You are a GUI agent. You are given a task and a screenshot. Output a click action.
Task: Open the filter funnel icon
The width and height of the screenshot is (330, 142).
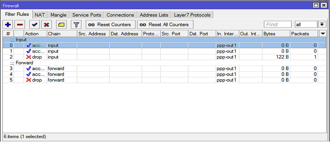[76, 24]
